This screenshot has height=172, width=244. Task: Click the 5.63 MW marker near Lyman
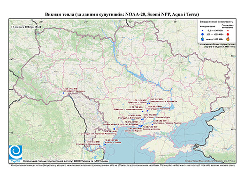click(105, 144)
